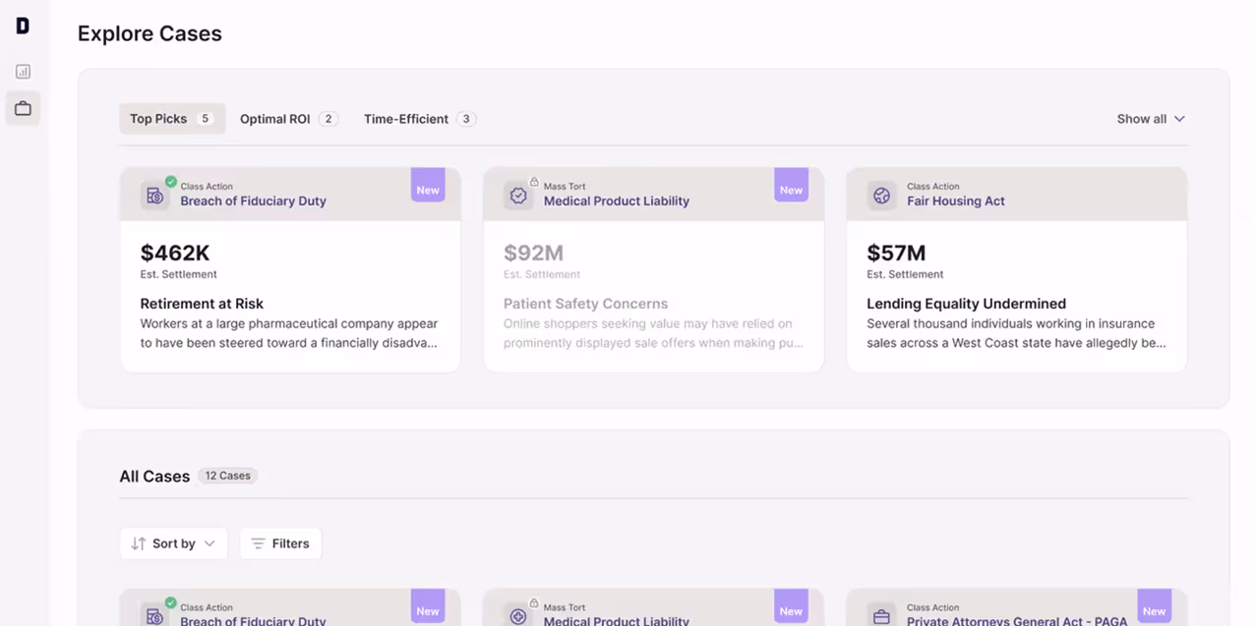The image size is (1255, 626).
Task: Click the D app logo in sidebar
Action: click(x=22, y=25)
